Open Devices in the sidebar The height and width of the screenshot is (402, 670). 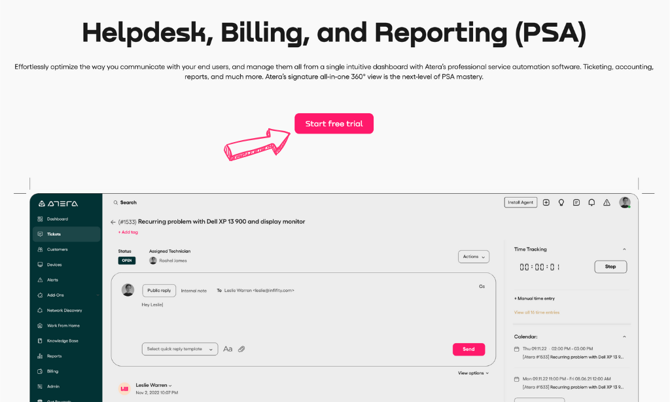pyautogui.click(x=54, y=265)
